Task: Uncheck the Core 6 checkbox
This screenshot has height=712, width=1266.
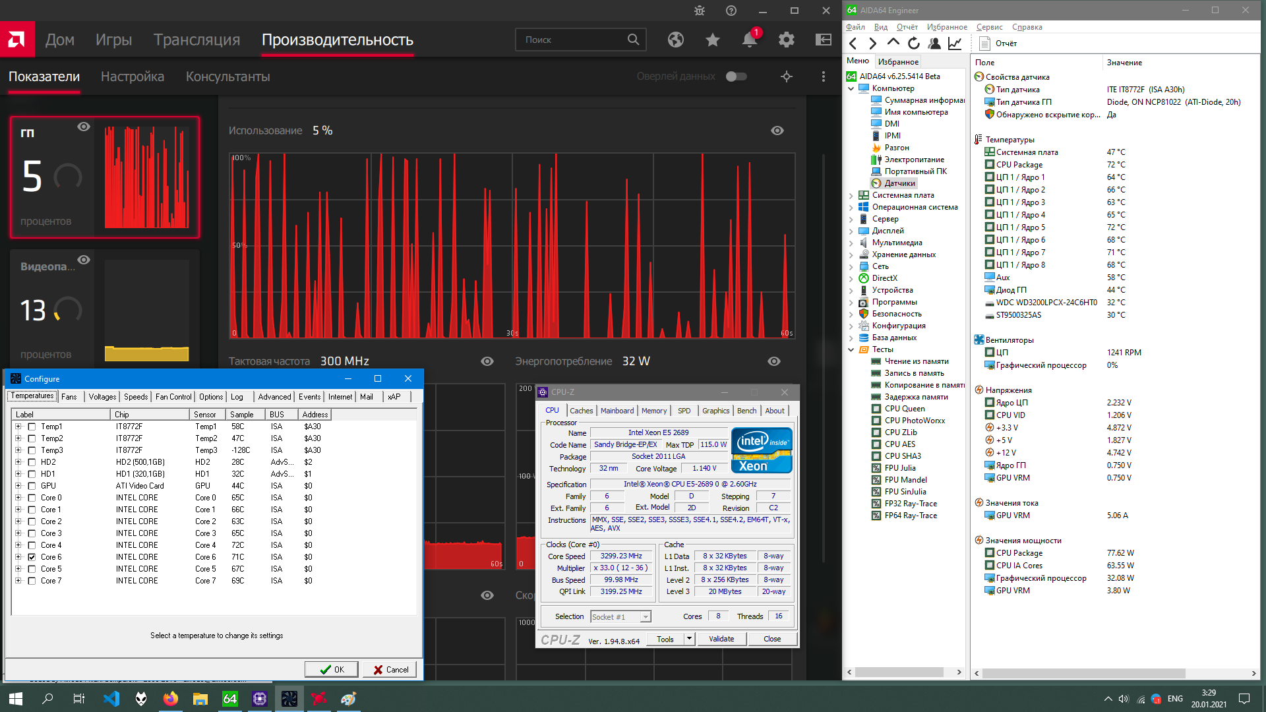Action: (x=32, y=557)
